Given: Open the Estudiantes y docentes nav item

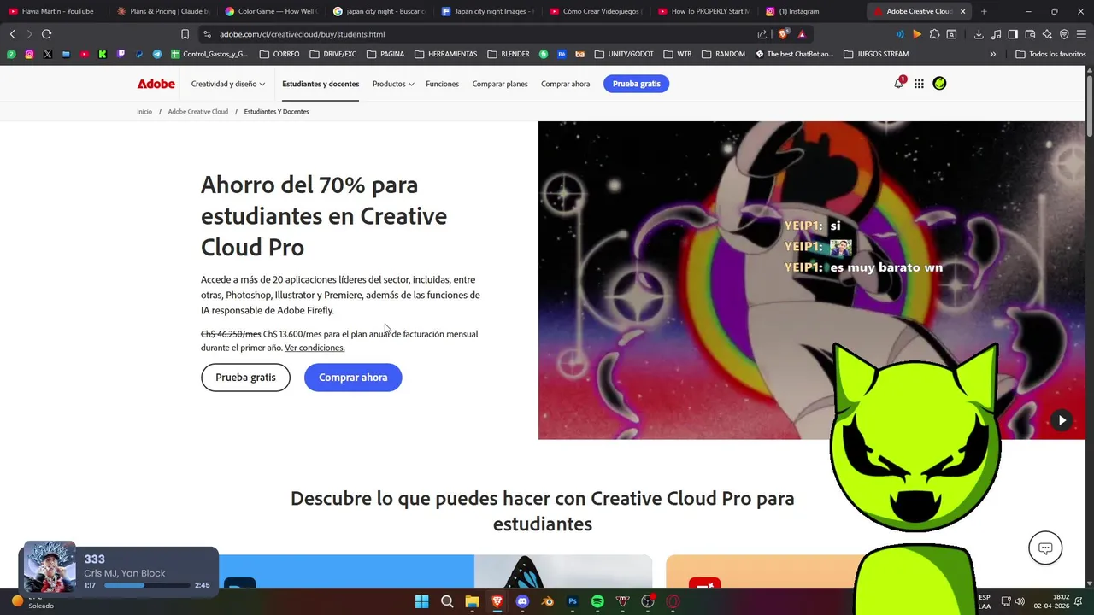Looking at the screenshot, I should 321,84.
